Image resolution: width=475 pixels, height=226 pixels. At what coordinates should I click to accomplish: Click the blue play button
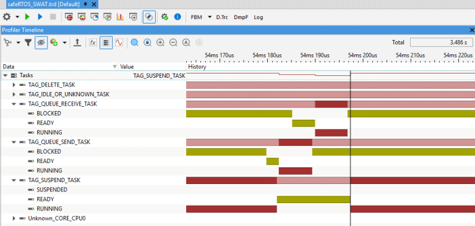(x=40, y=17)
